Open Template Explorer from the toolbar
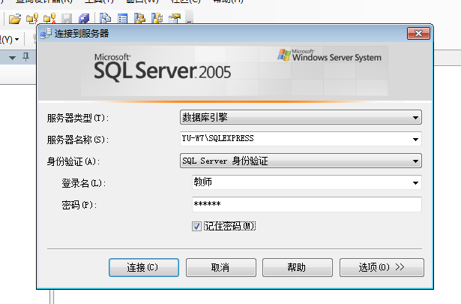 pyautogui.click(x=157, y=18)
